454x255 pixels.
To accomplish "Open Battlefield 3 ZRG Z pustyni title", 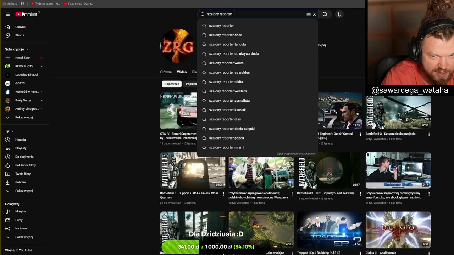I will pyautogui.click(x=326, y=193).
